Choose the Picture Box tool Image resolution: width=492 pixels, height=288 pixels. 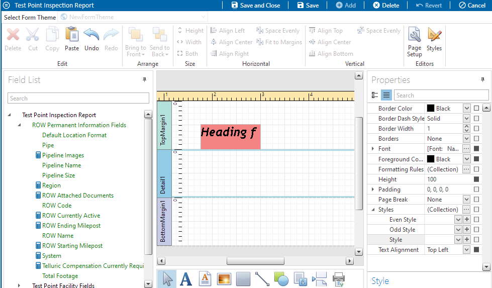point(224,279)
